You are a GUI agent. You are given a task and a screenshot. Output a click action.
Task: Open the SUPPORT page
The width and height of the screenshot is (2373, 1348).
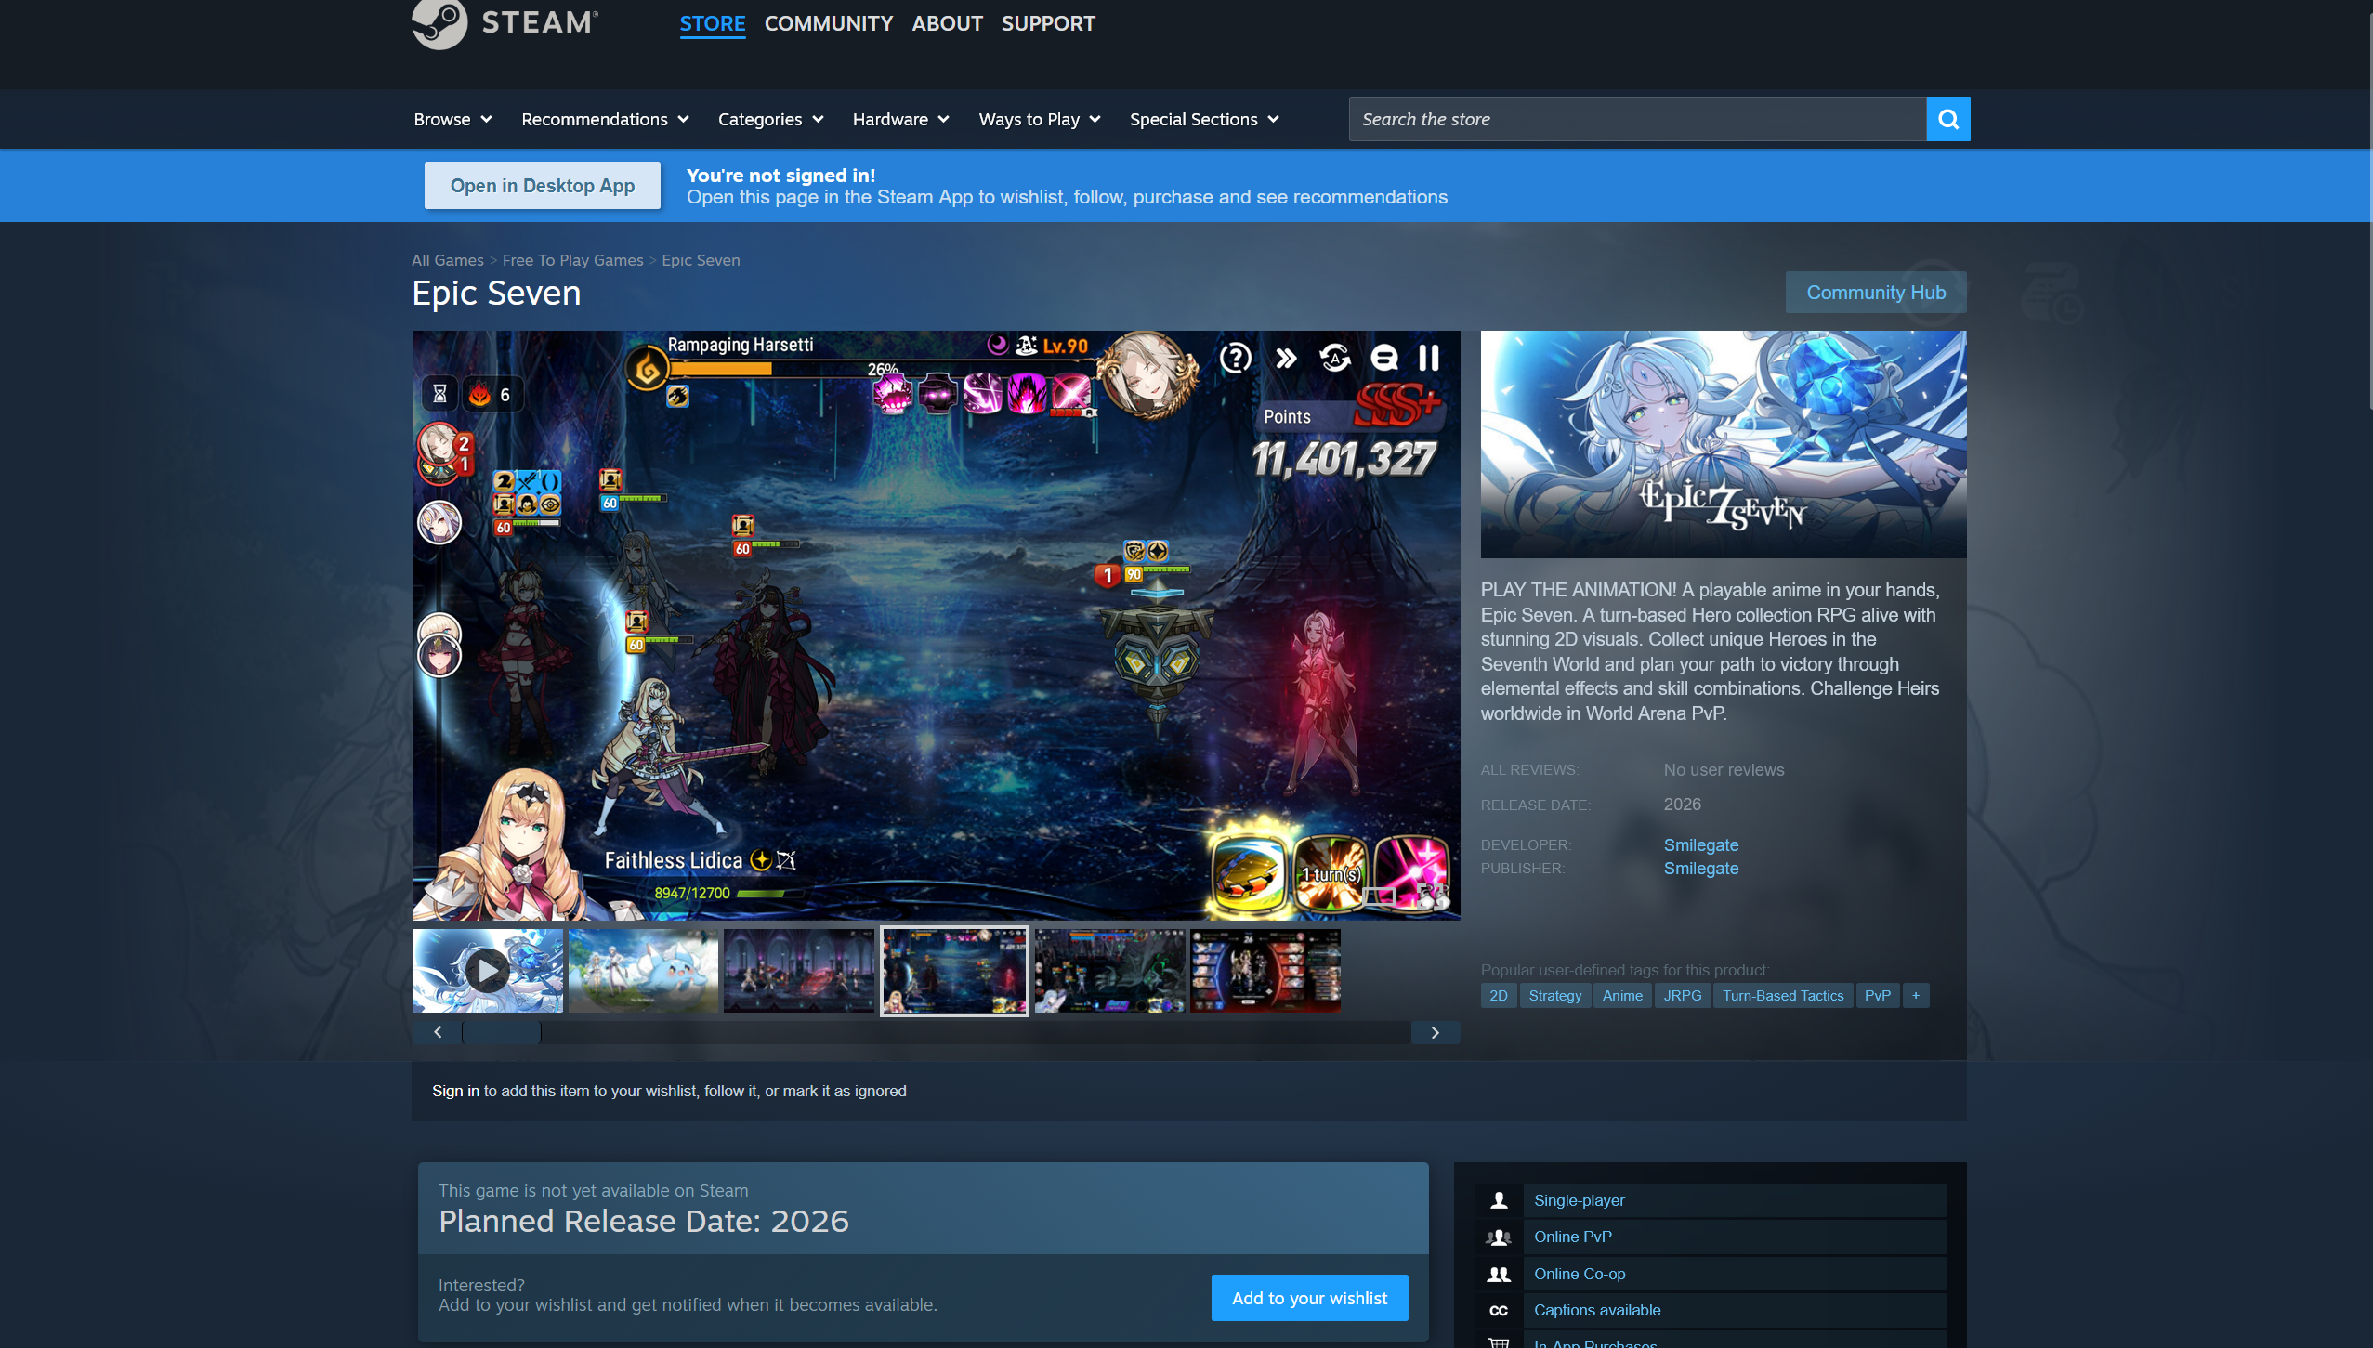coord(1048,23)
